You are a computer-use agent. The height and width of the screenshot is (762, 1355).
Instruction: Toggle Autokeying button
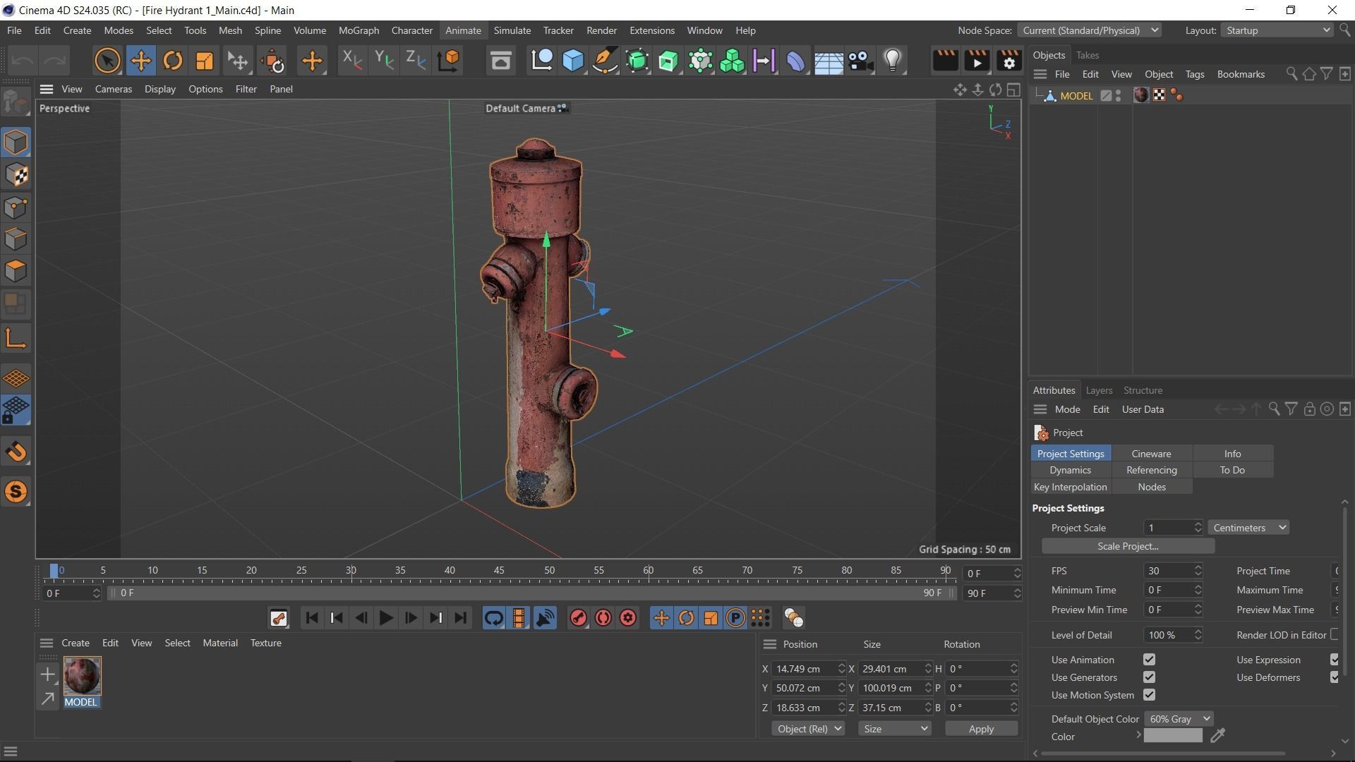(603, 619)
